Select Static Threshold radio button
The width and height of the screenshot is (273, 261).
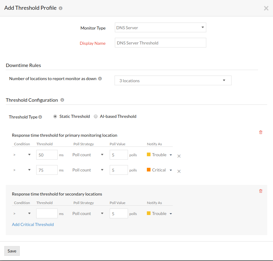[55, 116]
